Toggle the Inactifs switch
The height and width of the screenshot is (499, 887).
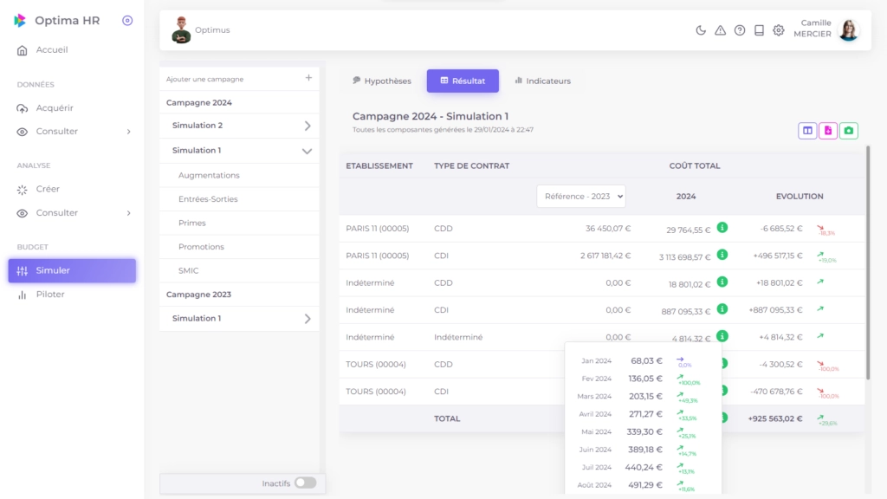305,483
